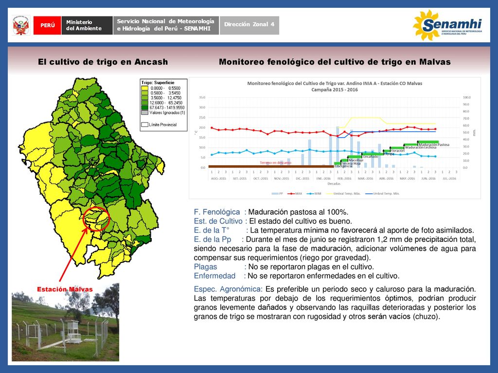Pick the gray Valores Ignorados swatch
Screen dimensions: 498x373
145,113
